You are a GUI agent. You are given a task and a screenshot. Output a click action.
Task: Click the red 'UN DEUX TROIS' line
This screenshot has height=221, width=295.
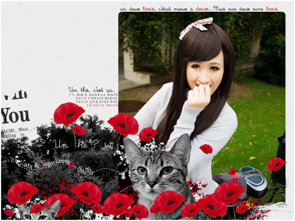(102, 105)
